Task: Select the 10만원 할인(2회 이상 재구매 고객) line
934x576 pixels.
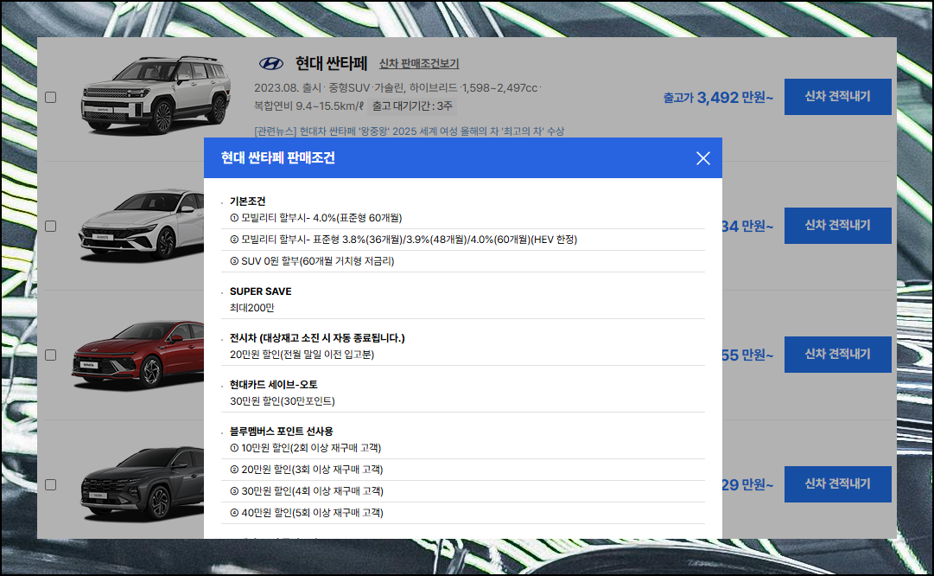Action: [306, 447]
